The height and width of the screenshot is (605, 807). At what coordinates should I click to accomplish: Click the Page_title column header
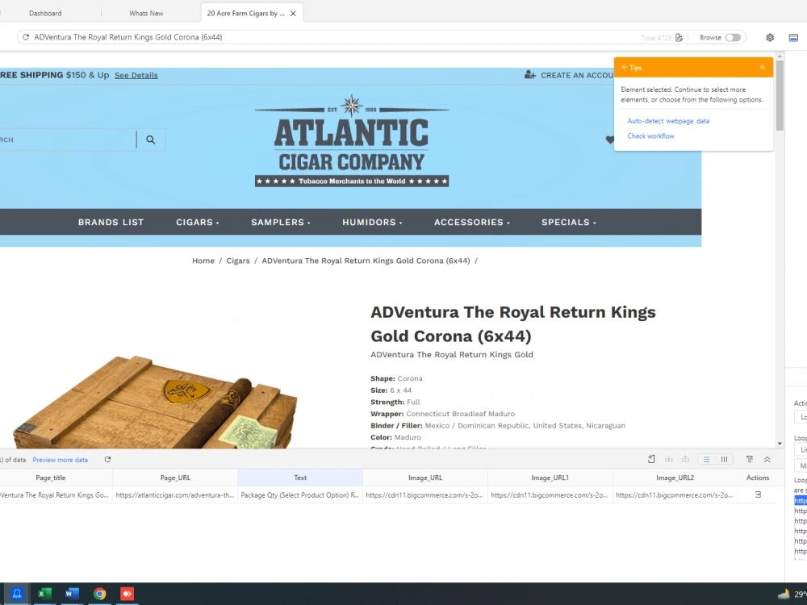[50, 478]
